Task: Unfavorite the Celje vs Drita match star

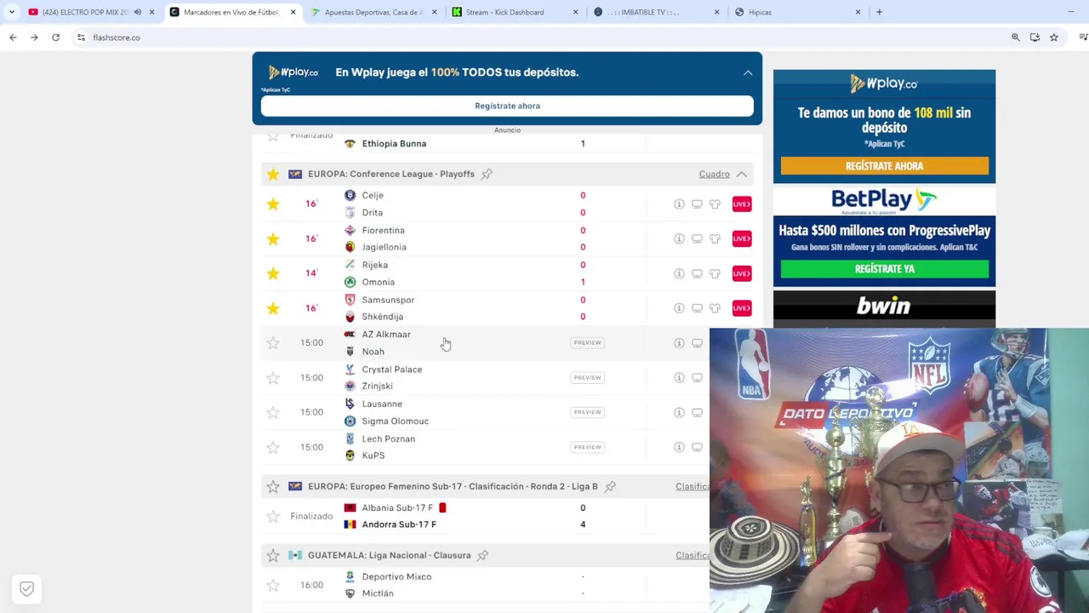Action: [x=273, y=204]
